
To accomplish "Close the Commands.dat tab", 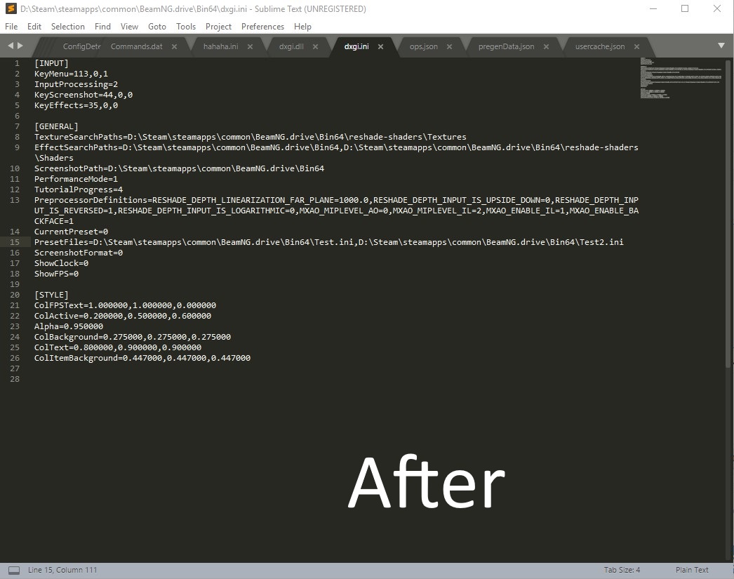I will click(x=174, y=46).
